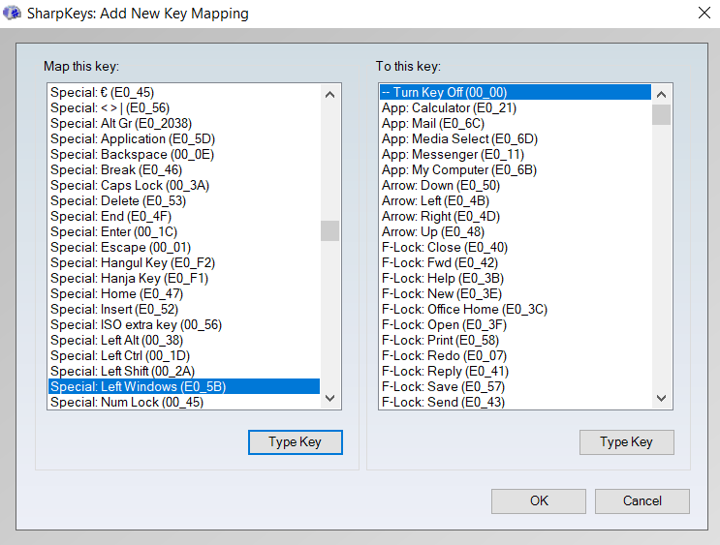Choose Special: Escape (00_01) in left list
The image size is (720, 545).
121,247
